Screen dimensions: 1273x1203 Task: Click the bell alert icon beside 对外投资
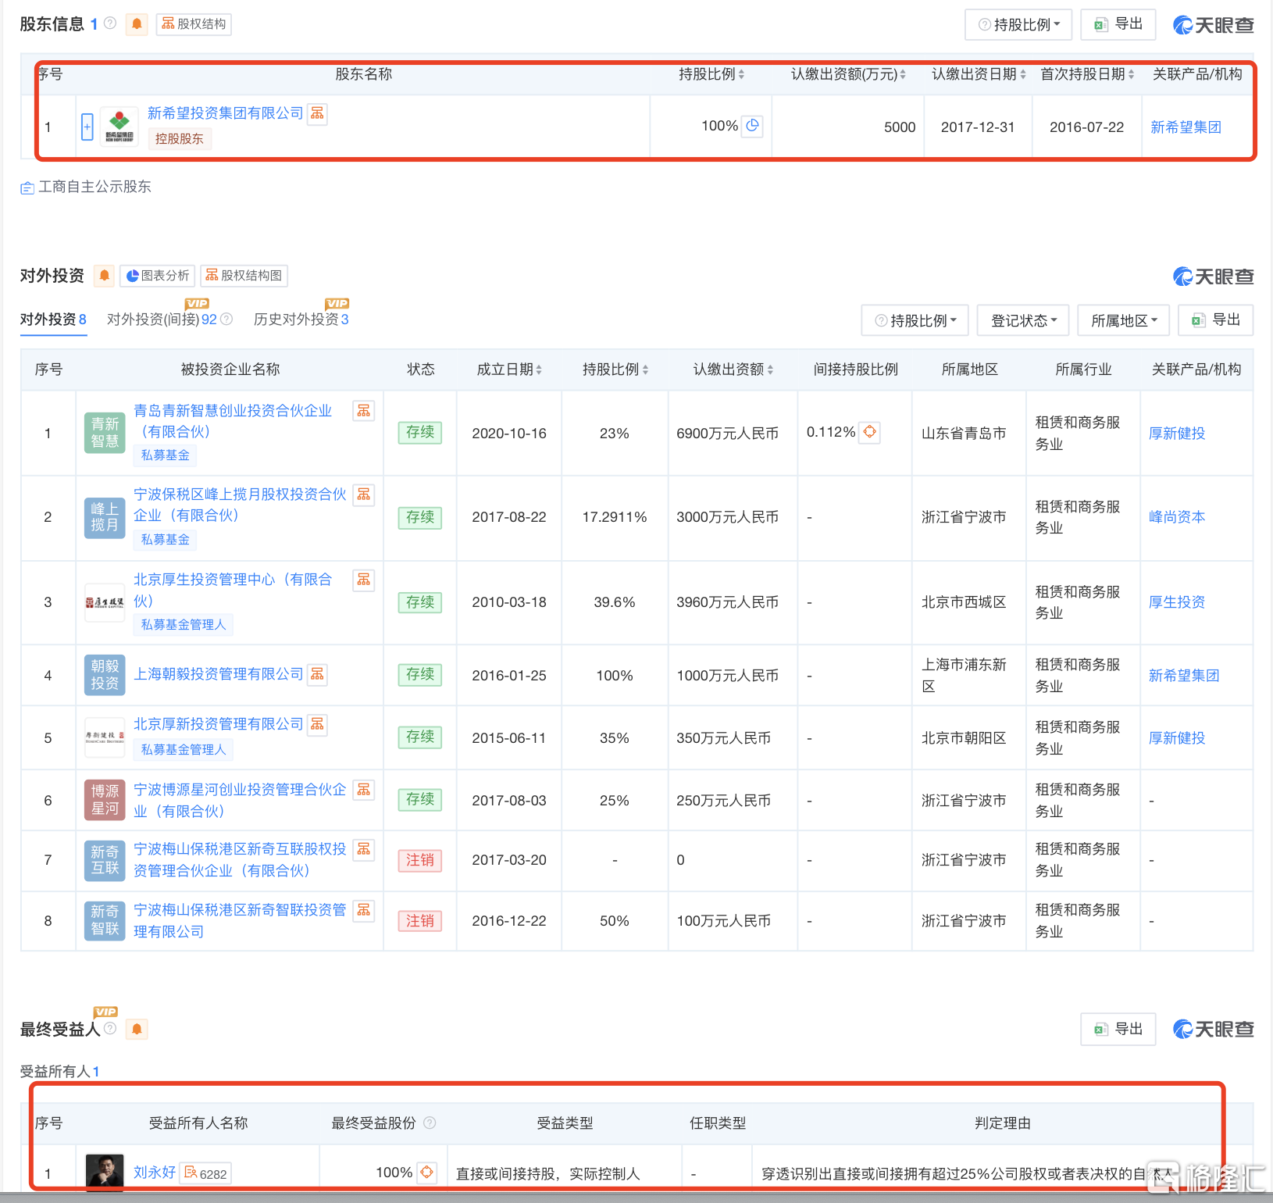(104, 276)
